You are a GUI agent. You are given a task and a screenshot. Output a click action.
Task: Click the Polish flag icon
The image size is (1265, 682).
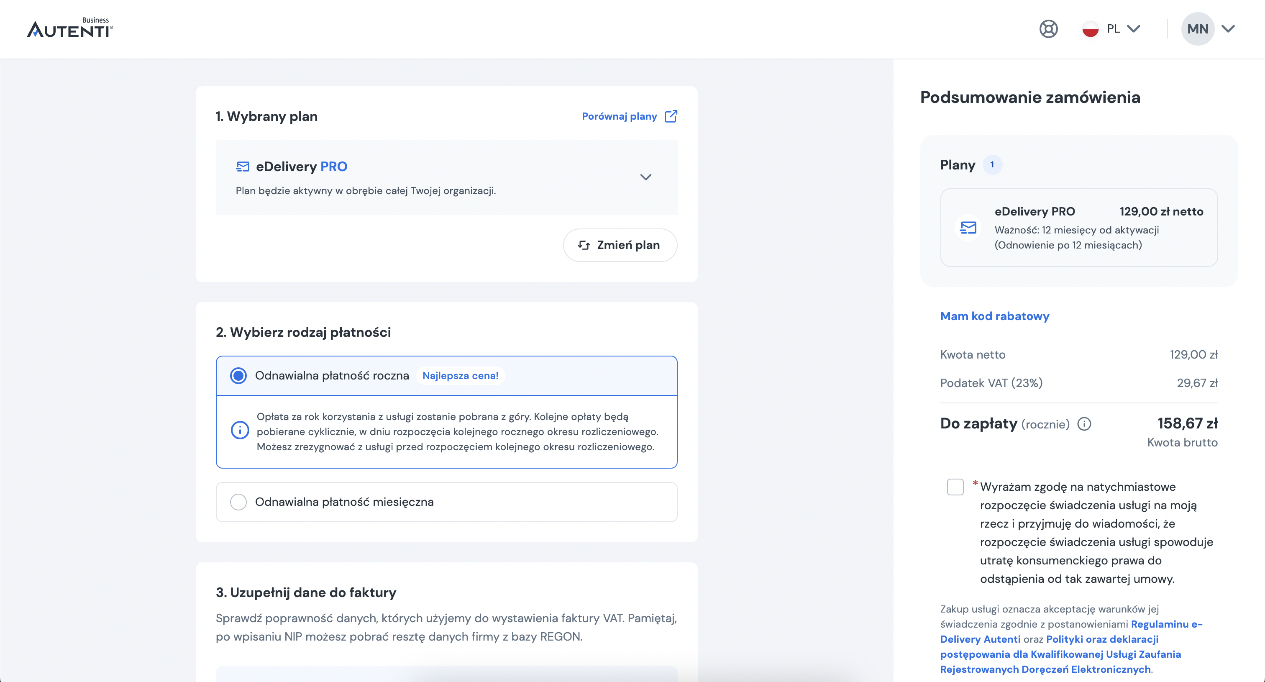click(1090, 29)
